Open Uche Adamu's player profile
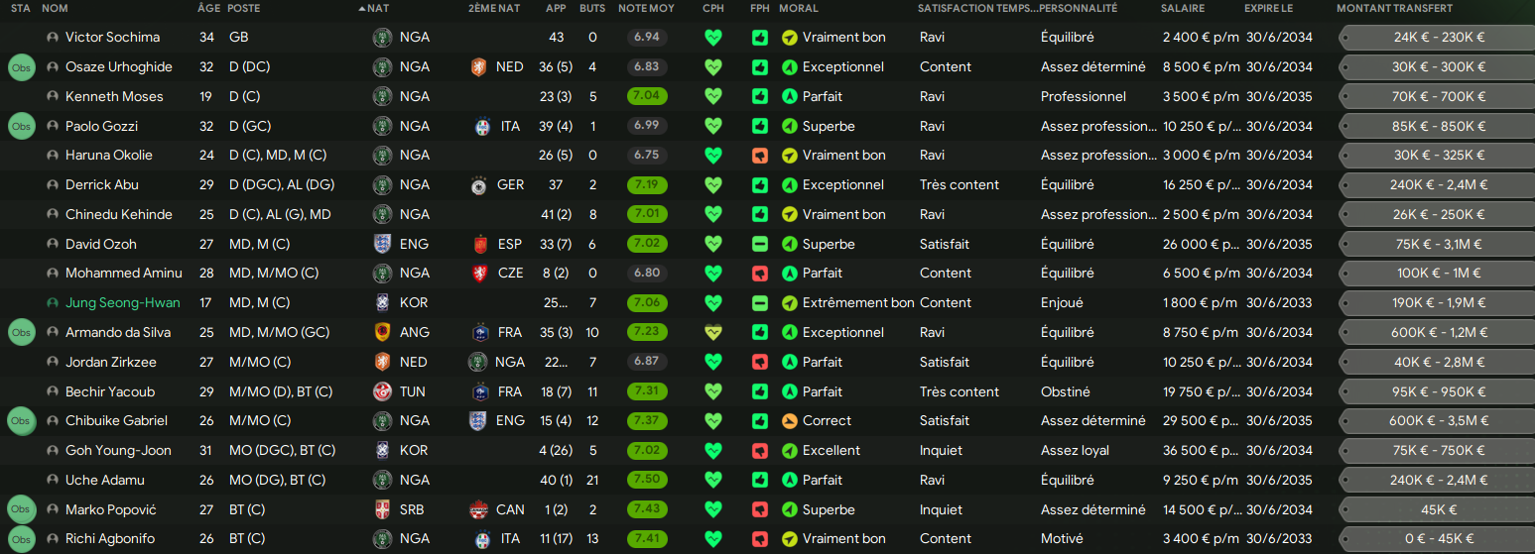 [x=104, y=480]
